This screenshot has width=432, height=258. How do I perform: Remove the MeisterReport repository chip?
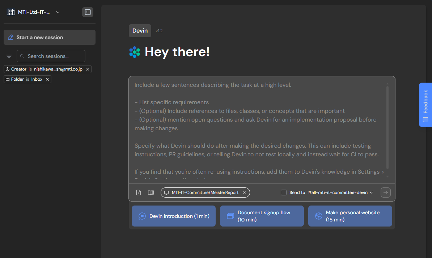pyautogui.click(x=244, y=193)
